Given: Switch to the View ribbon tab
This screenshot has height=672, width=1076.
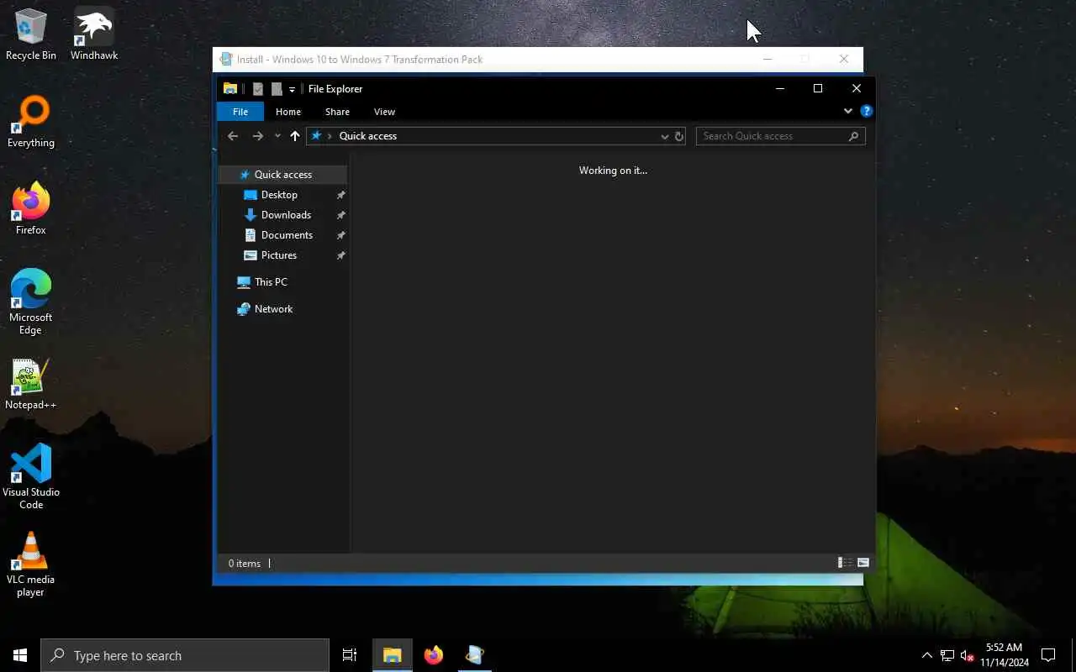Looking at the screenshot, I should coord(384,112).
